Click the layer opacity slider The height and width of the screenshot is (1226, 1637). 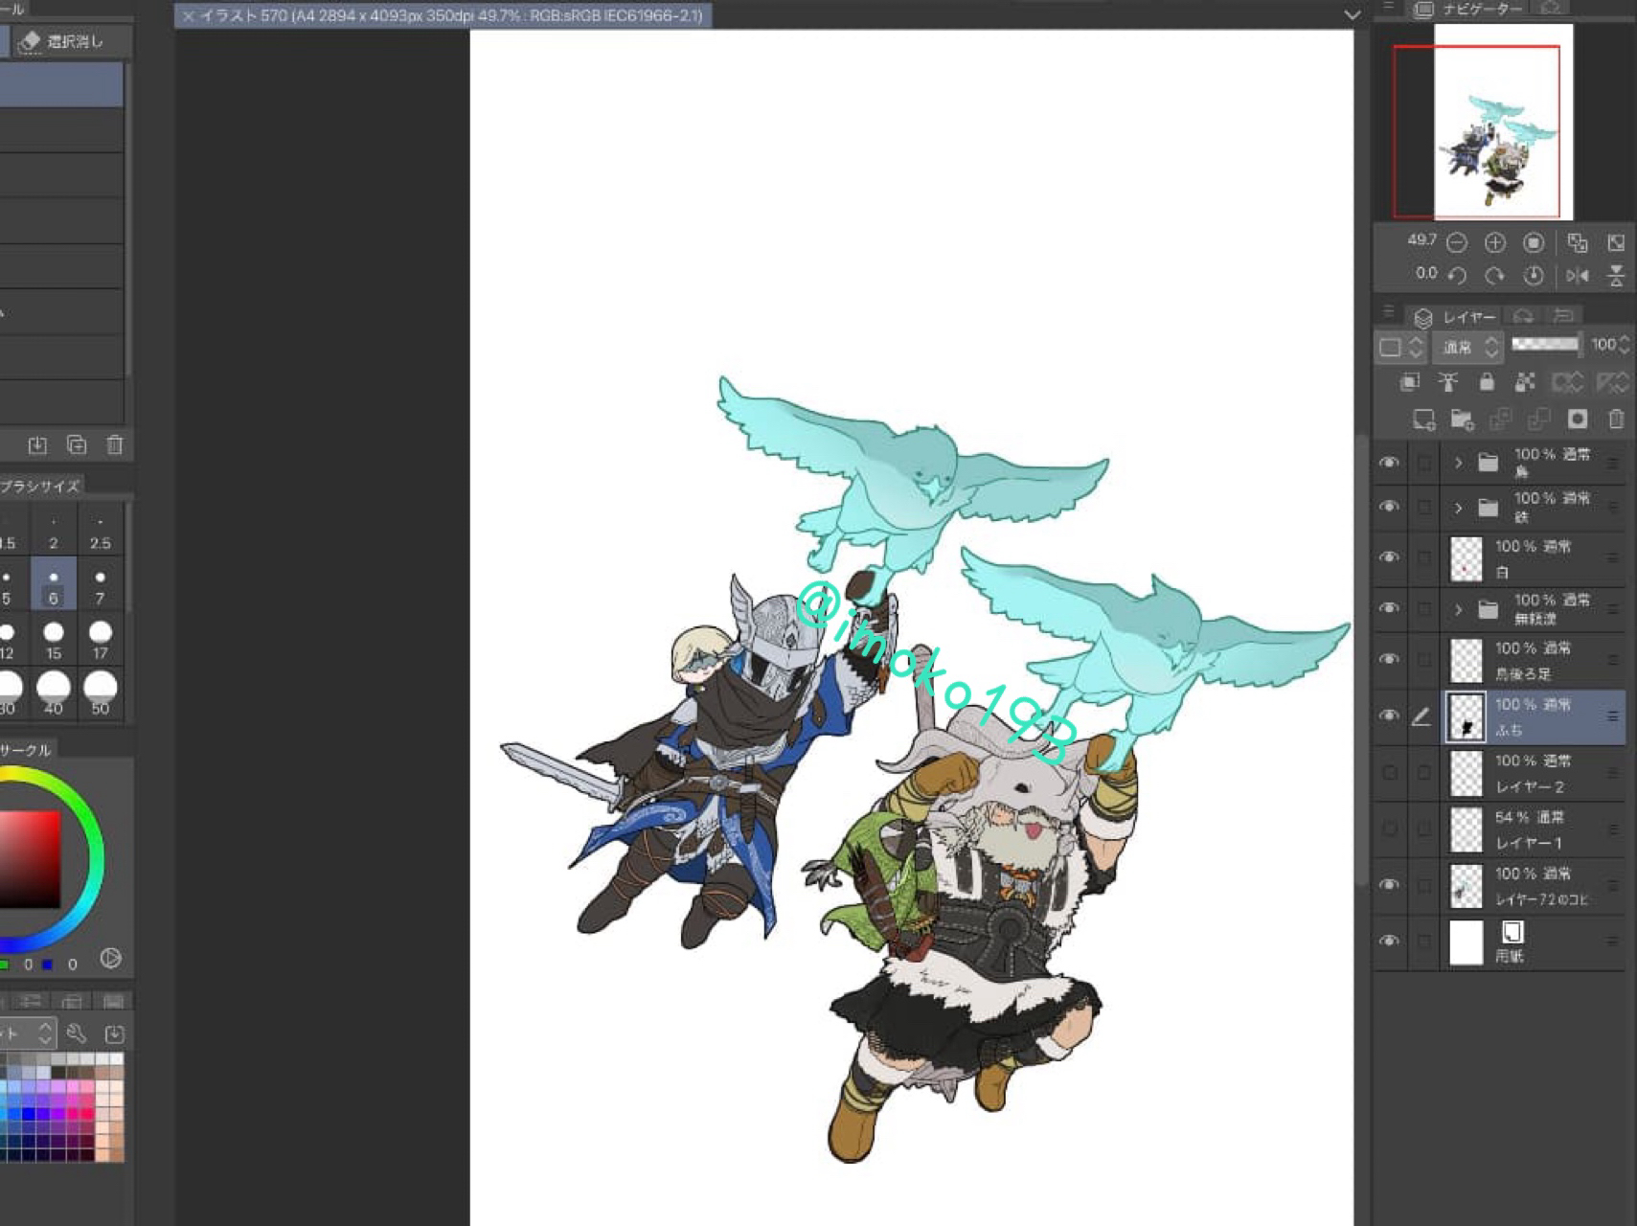1544,345
